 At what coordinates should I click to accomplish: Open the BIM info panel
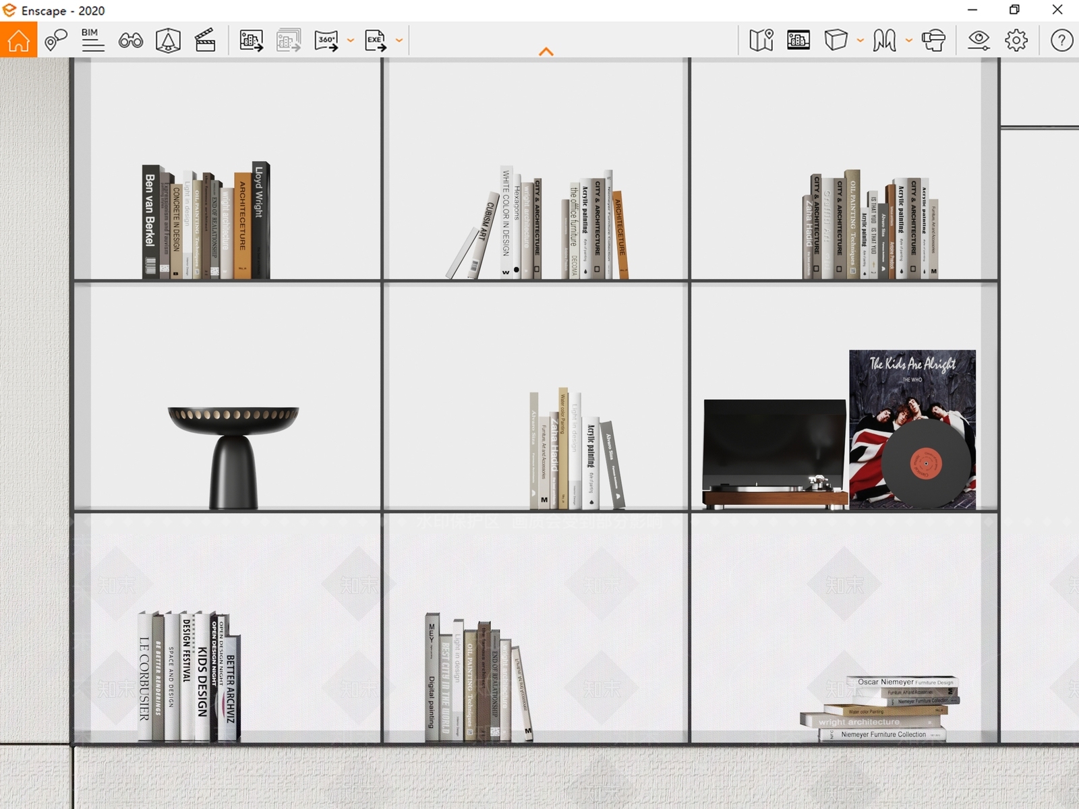pos(92,40)
